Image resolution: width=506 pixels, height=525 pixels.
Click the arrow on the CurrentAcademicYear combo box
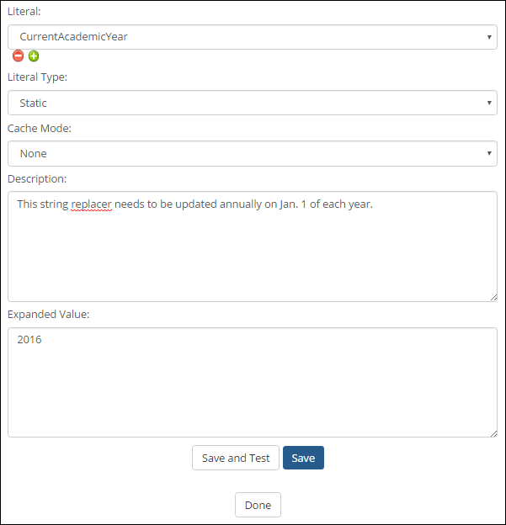point(489,37)
